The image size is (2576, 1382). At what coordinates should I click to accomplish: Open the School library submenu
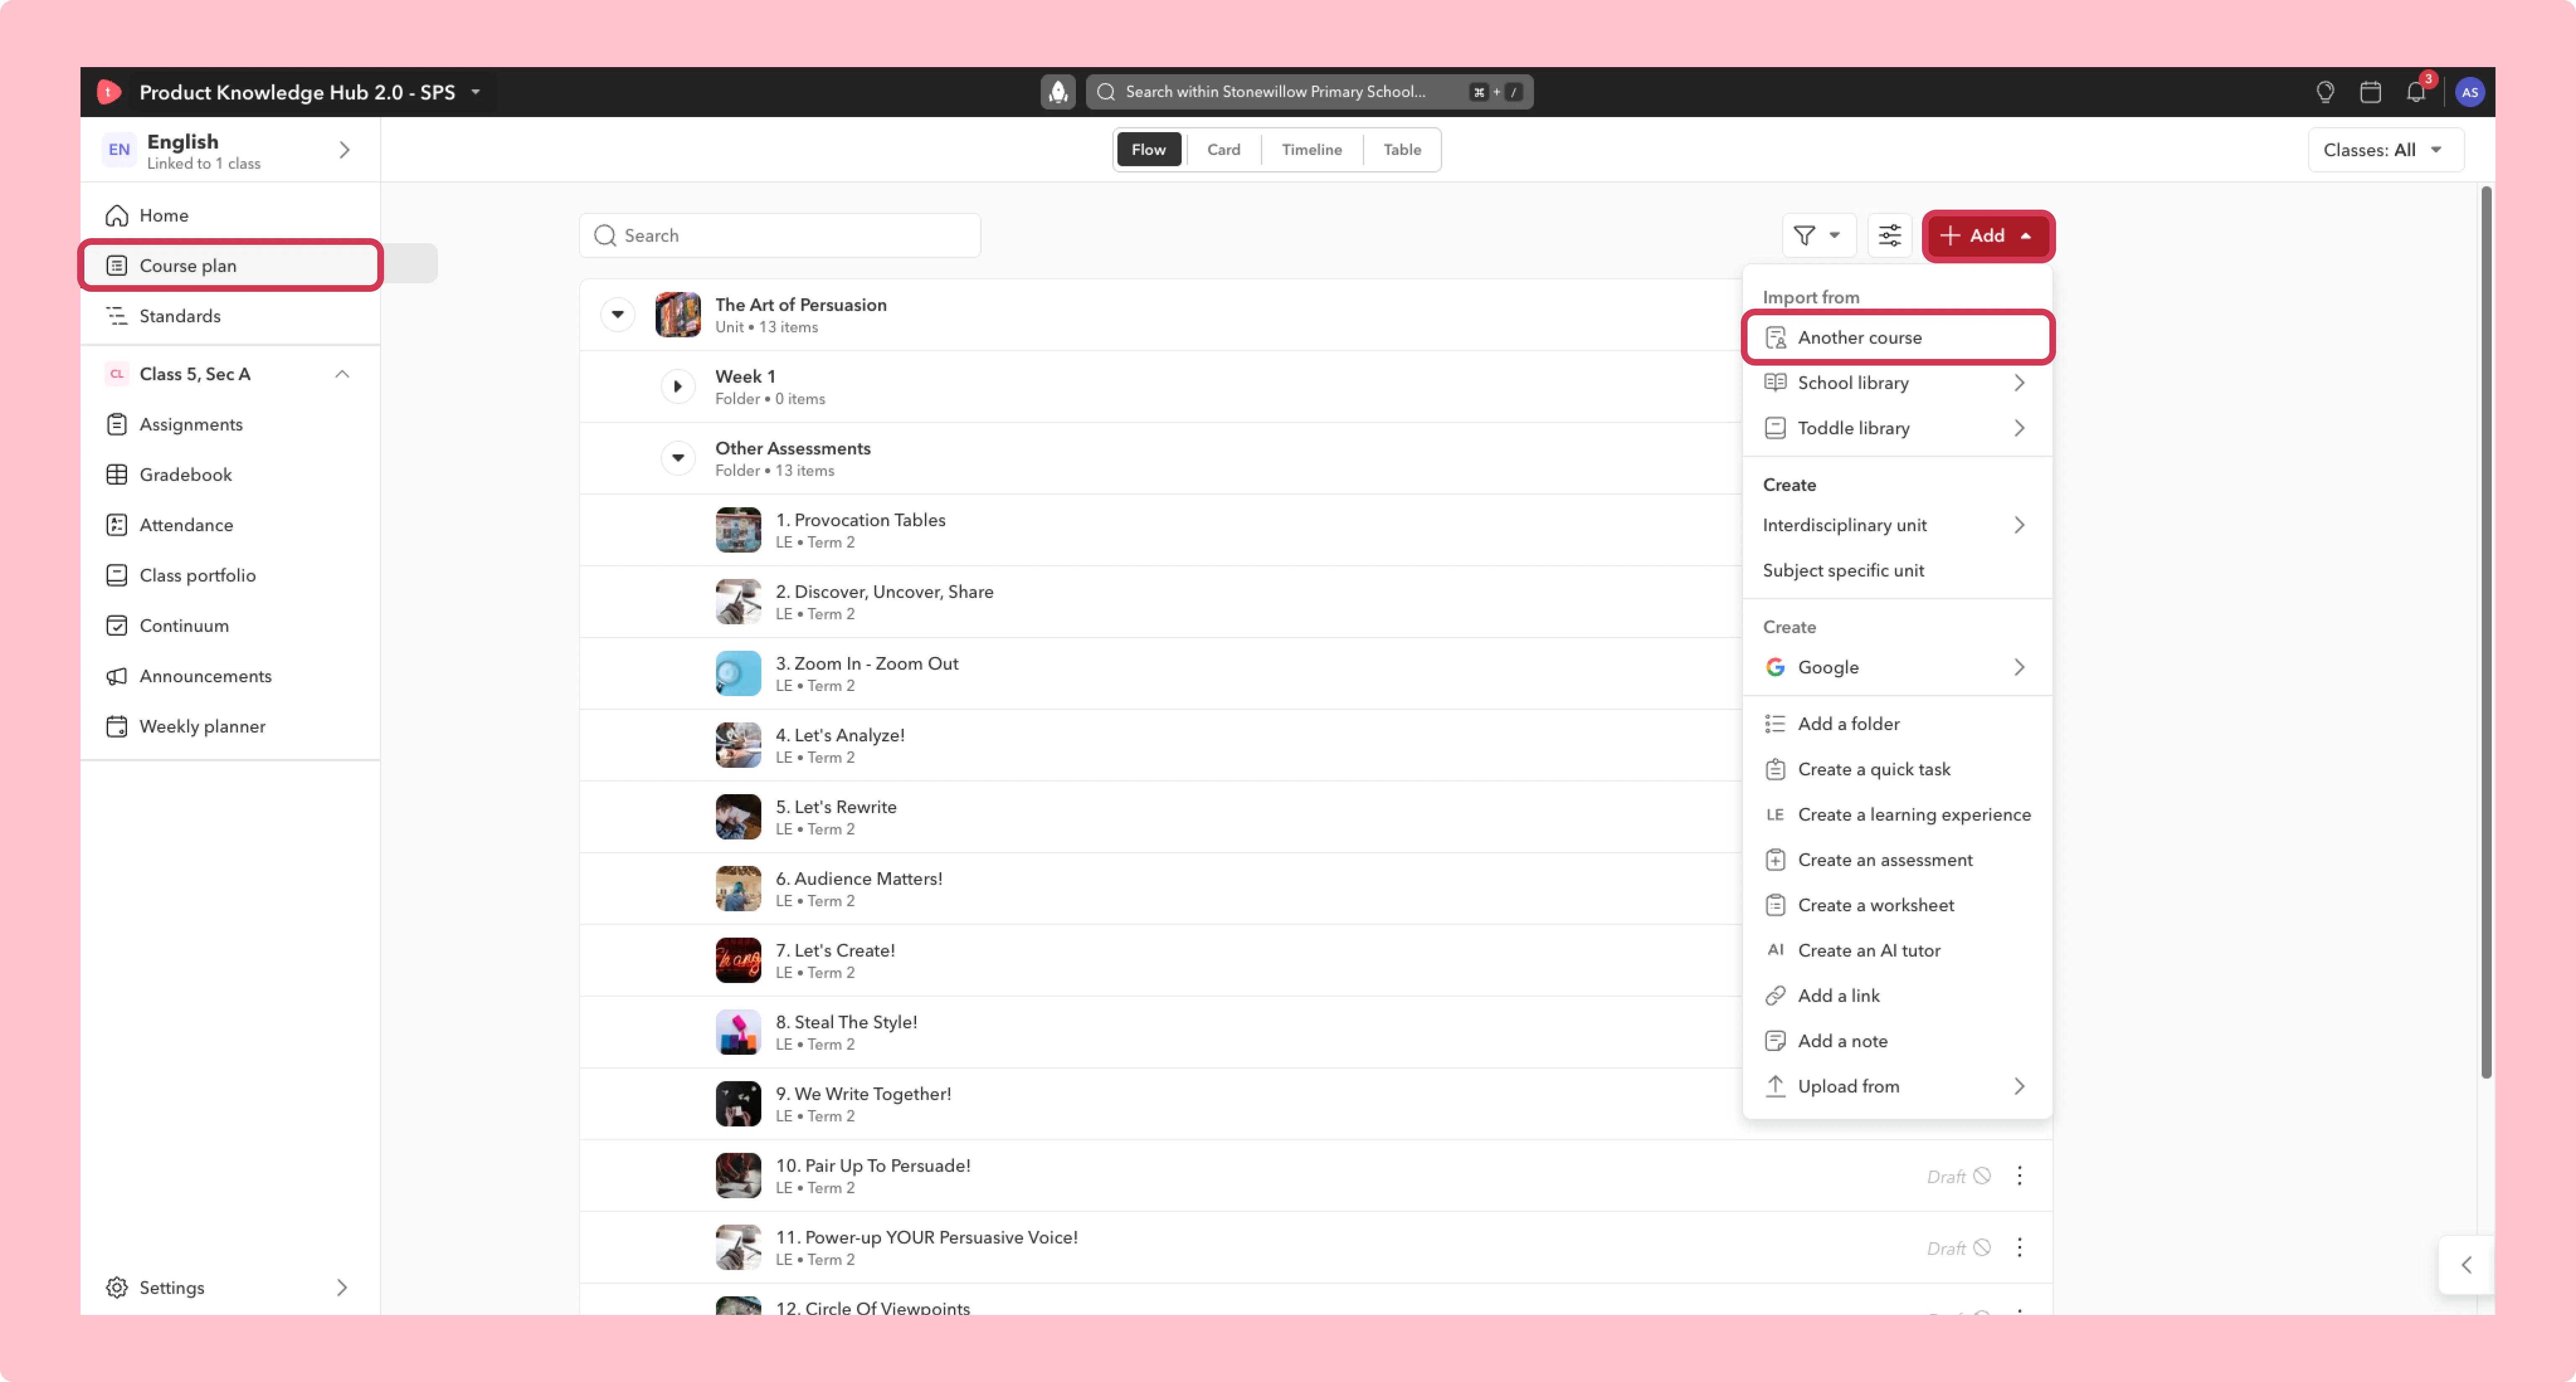click(1897, 383)
